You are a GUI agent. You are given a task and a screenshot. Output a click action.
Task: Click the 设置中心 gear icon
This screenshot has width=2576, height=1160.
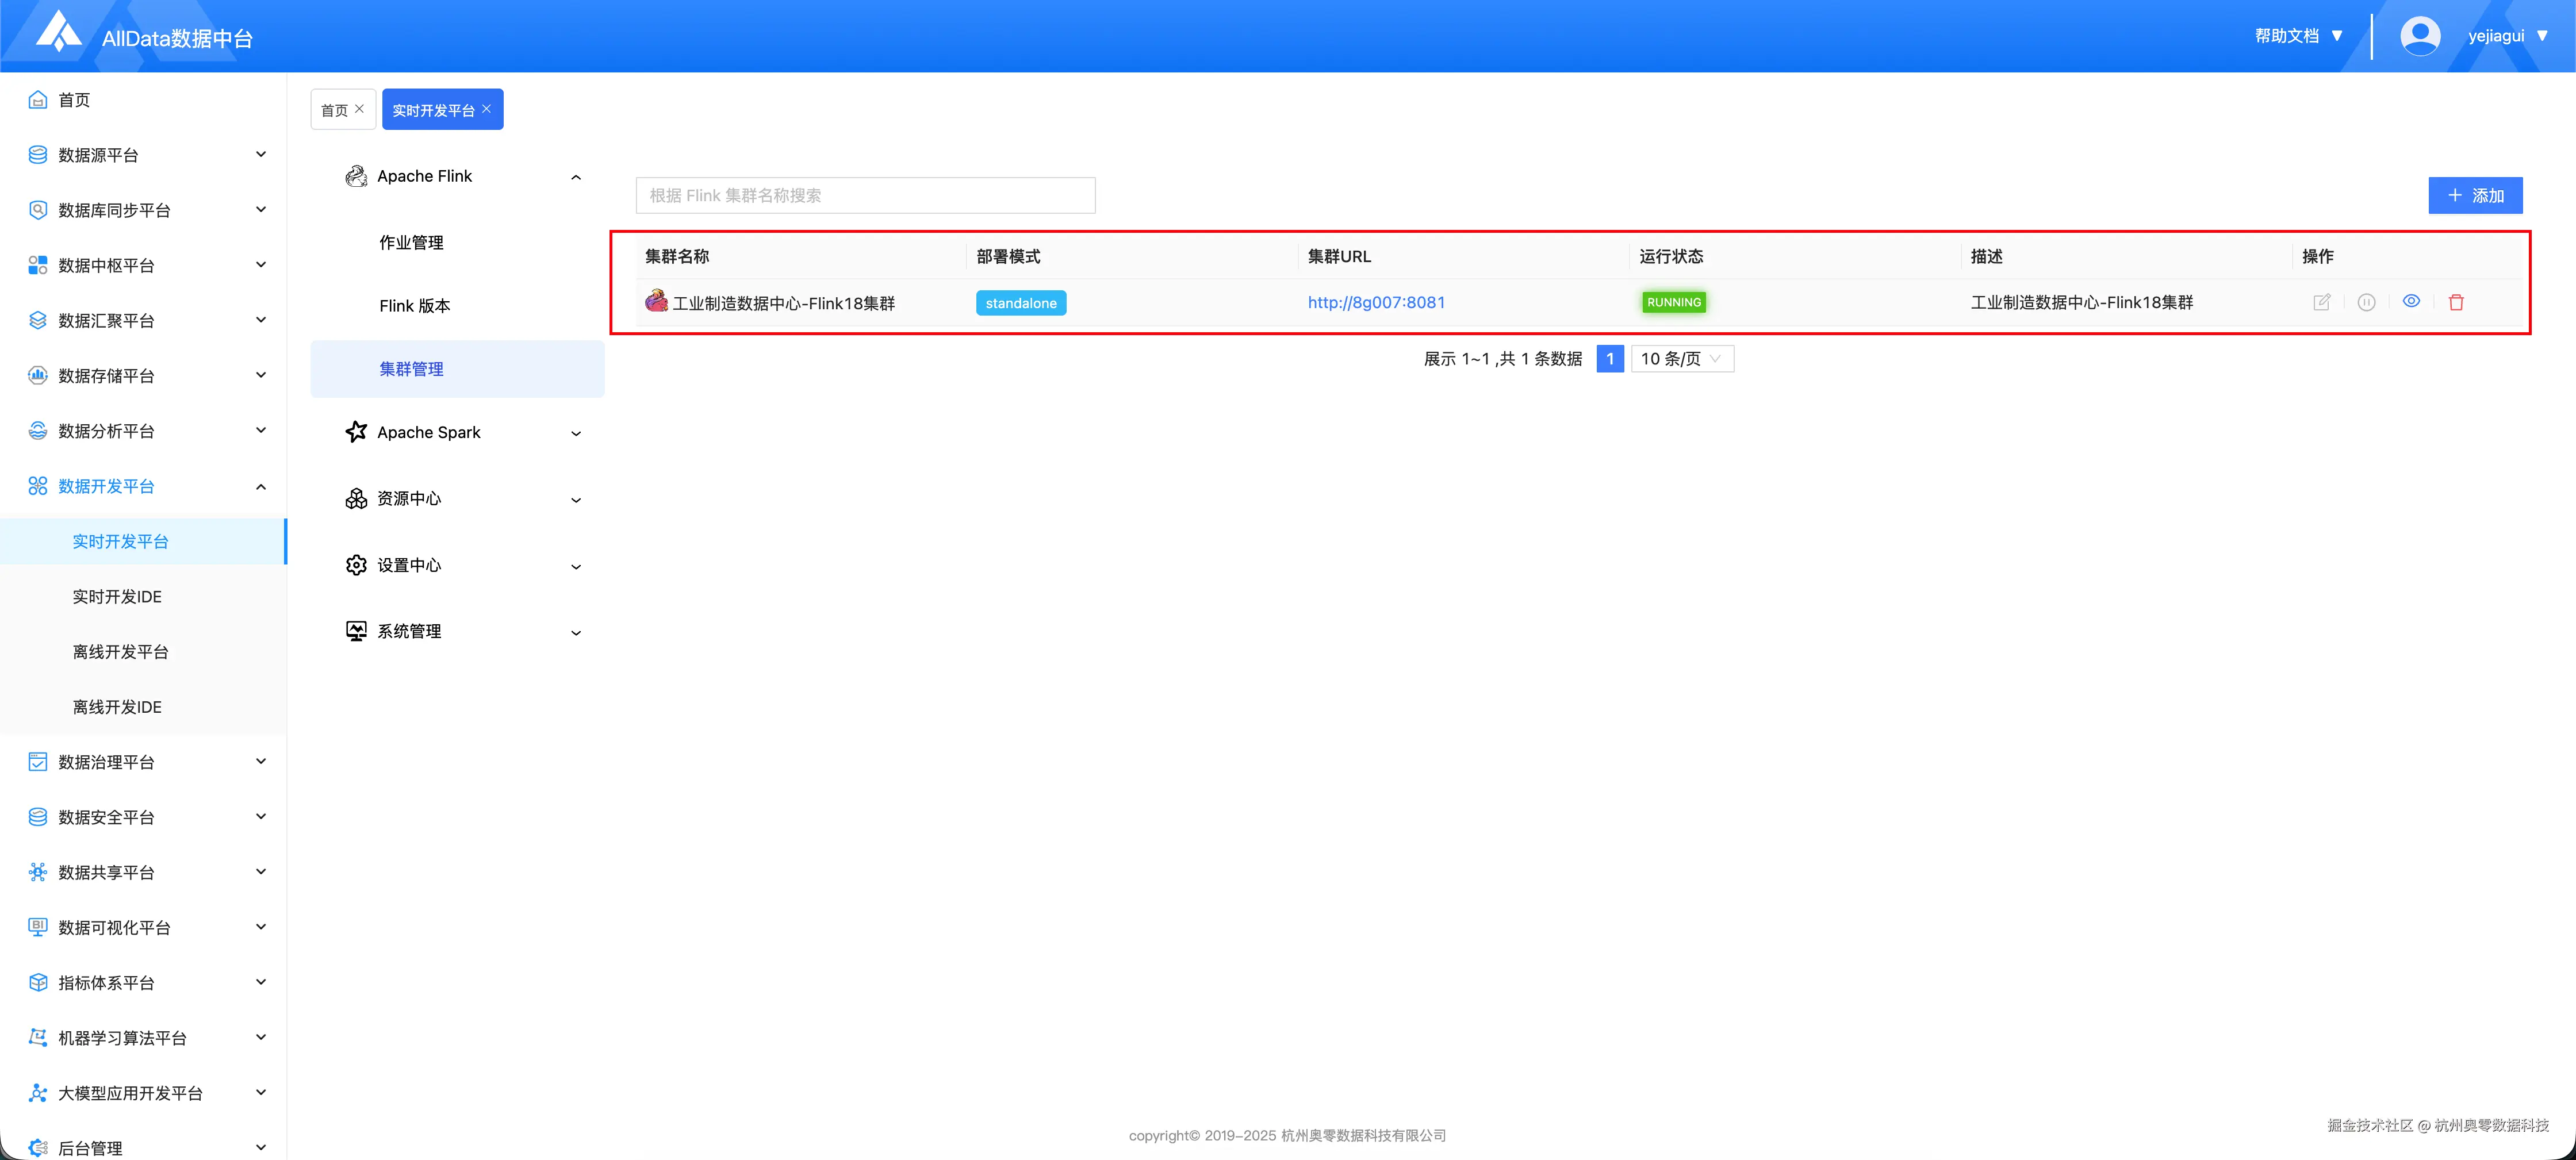click(x=356, y=565)
